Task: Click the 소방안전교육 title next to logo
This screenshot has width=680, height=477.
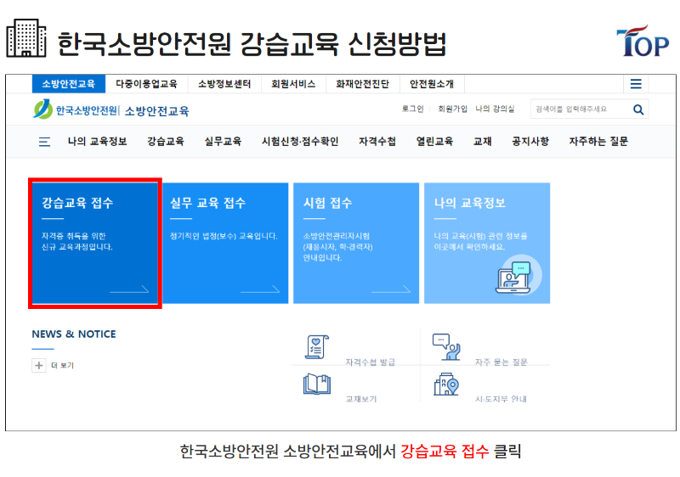Action: coord(157,111)
